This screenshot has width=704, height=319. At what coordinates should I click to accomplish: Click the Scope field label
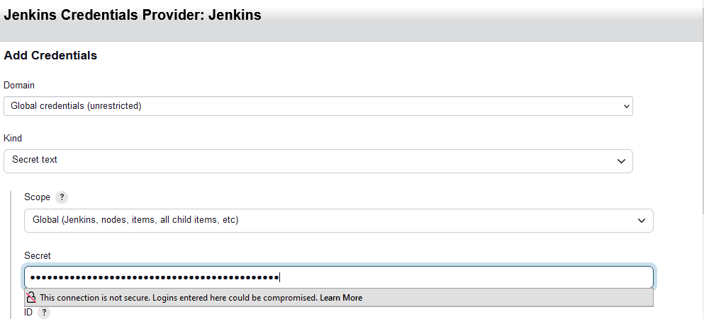coord(37,197)
